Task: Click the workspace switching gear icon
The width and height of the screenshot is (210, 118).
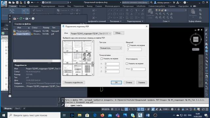Action: click(172, 109)
